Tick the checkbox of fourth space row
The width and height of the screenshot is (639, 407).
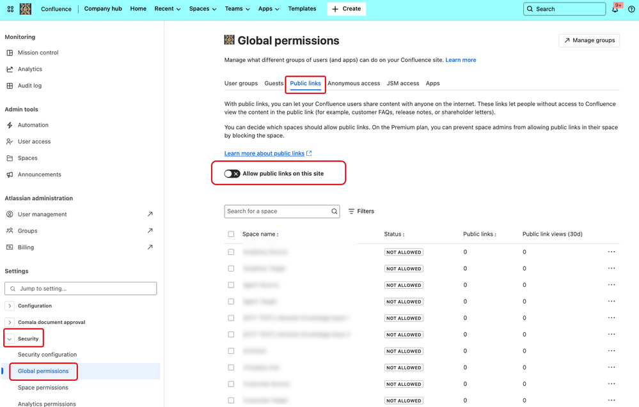coord(231,302)
